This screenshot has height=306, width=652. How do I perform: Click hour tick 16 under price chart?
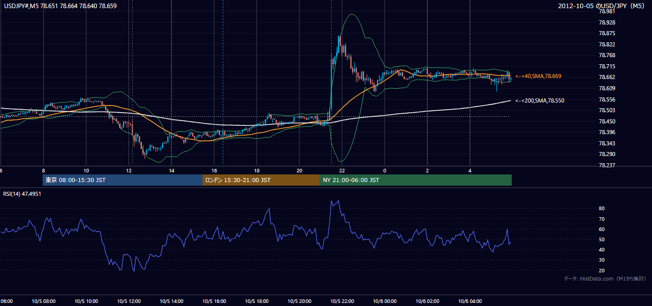214,170
